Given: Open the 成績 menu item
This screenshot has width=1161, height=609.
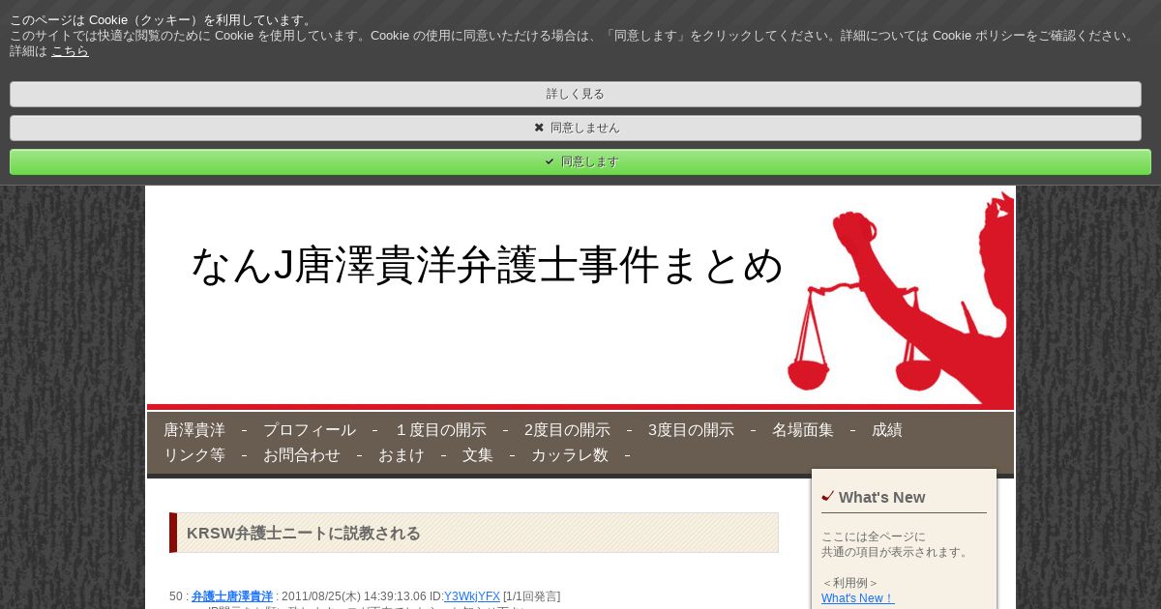Looking at the screenshot, I should [x=887, y=430].
